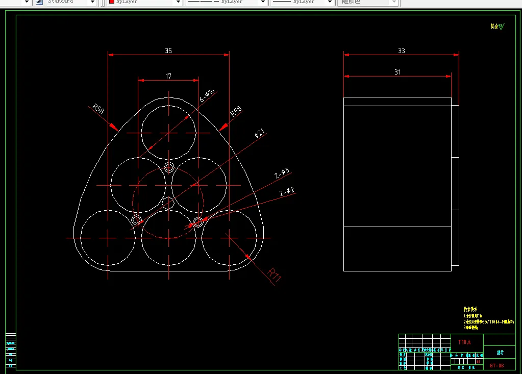Select the R11 radius label

click(x=275, y=275)
